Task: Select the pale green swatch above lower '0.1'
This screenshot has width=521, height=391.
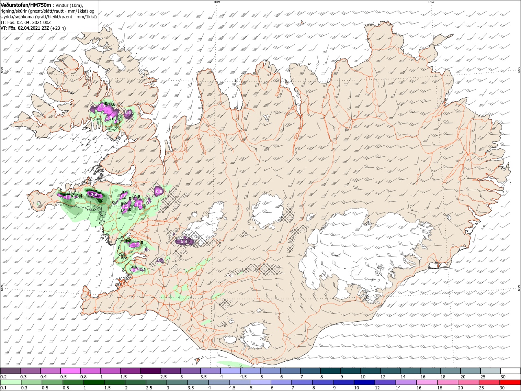Action: coord(10,382)
